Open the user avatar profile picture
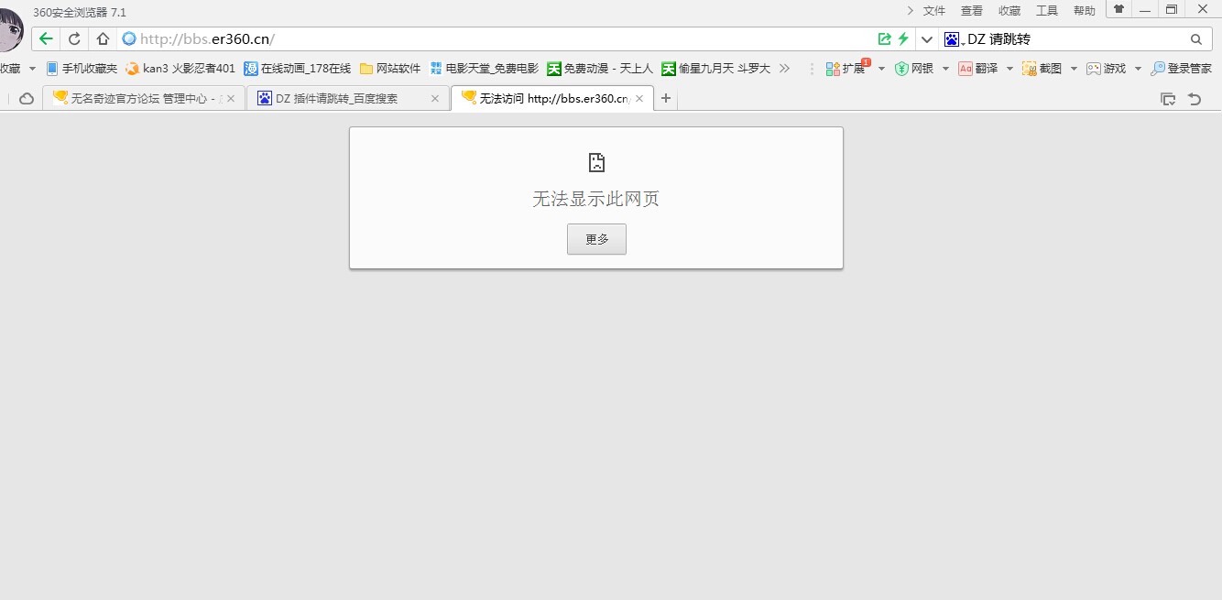1222x600 pixels. pyautogui.click(x=10, y=29)
